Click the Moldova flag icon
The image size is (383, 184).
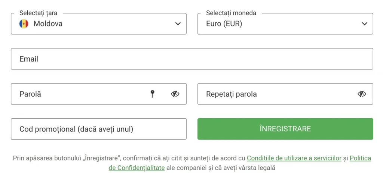click(x=24, y=24)
